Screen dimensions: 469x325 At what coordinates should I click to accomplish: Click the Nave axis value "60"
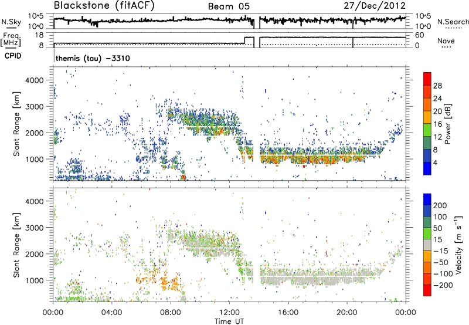(x=420, y=35)
